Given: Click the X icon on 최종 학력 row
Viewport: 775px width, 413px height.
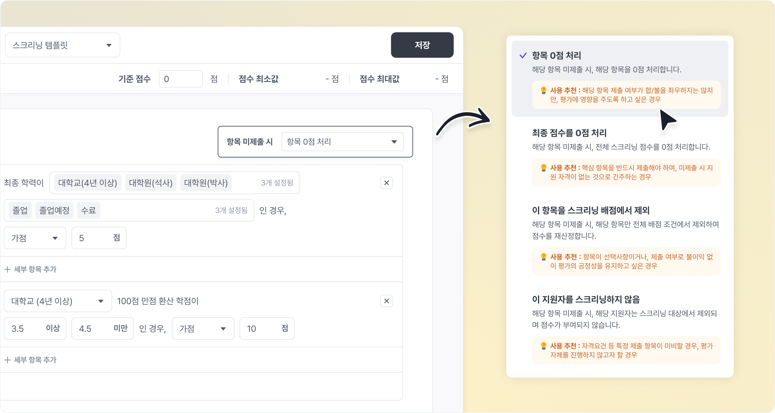Looking at the screenshot, I should tap(386, 183).
